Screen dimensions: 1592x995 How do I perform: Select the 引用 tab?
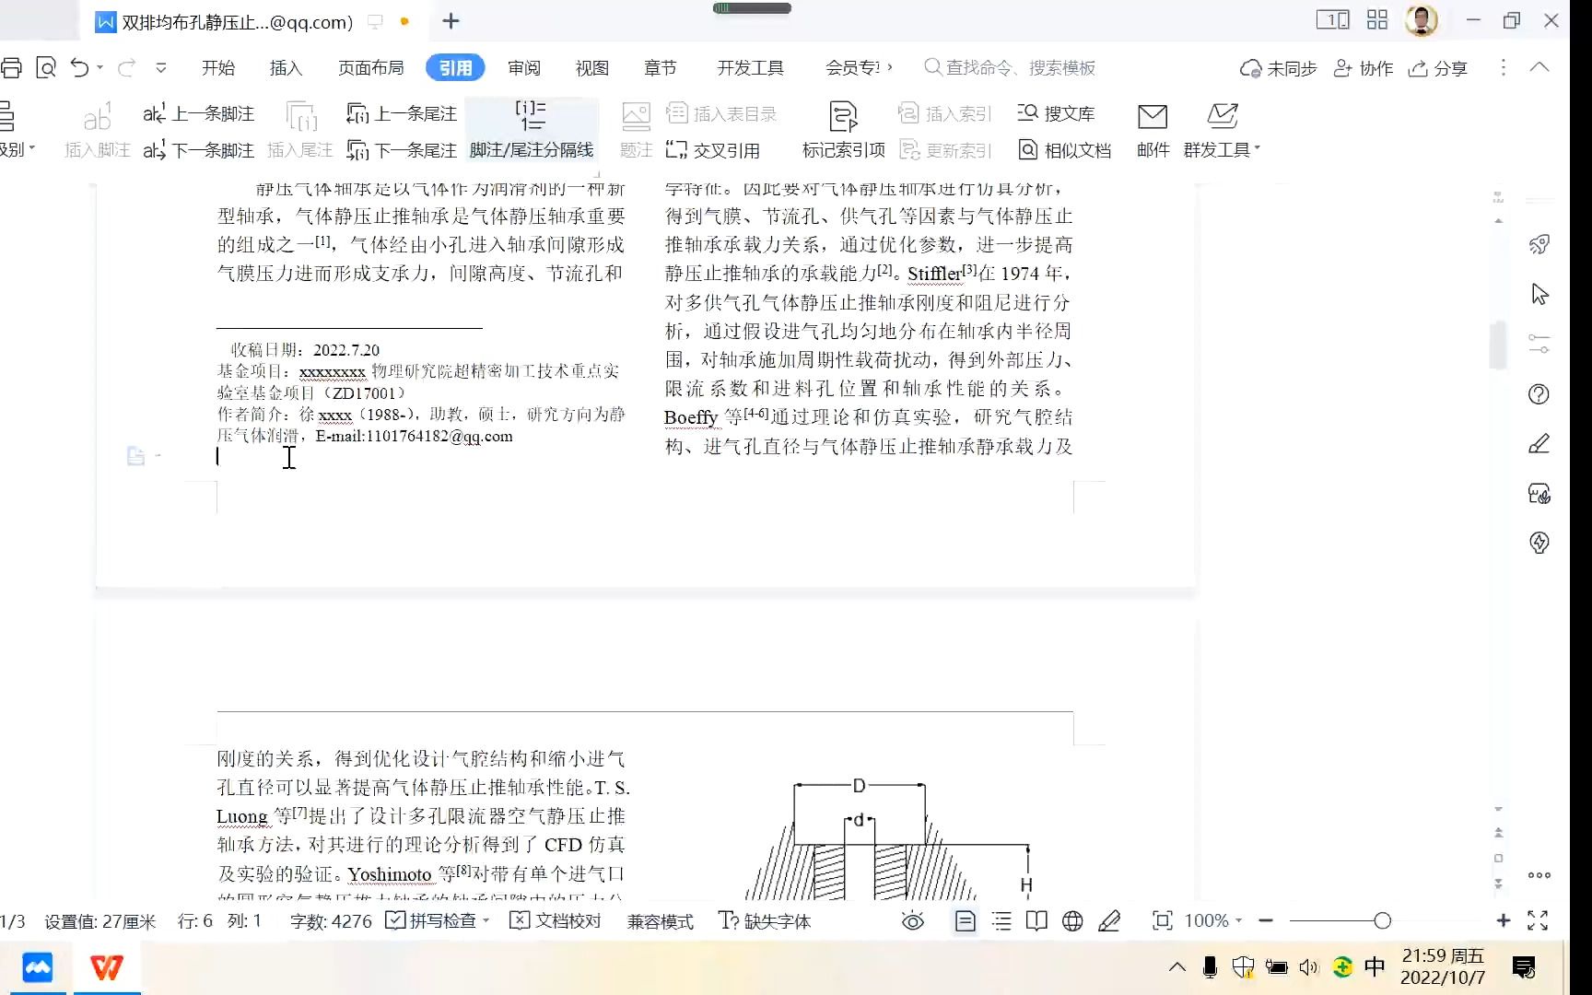point(455,68)
